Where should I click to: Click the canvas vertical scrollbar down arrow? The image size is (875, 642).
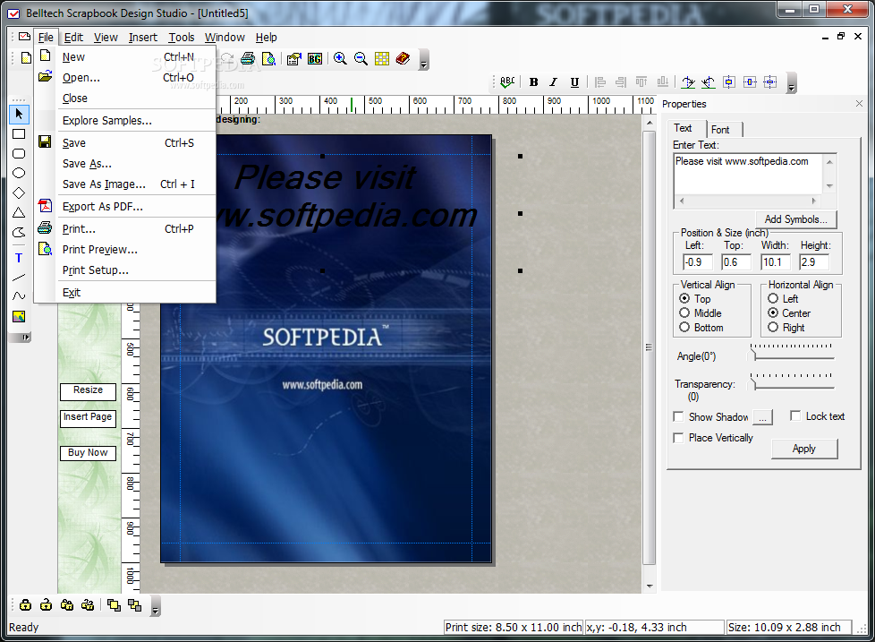coord(649,586)
